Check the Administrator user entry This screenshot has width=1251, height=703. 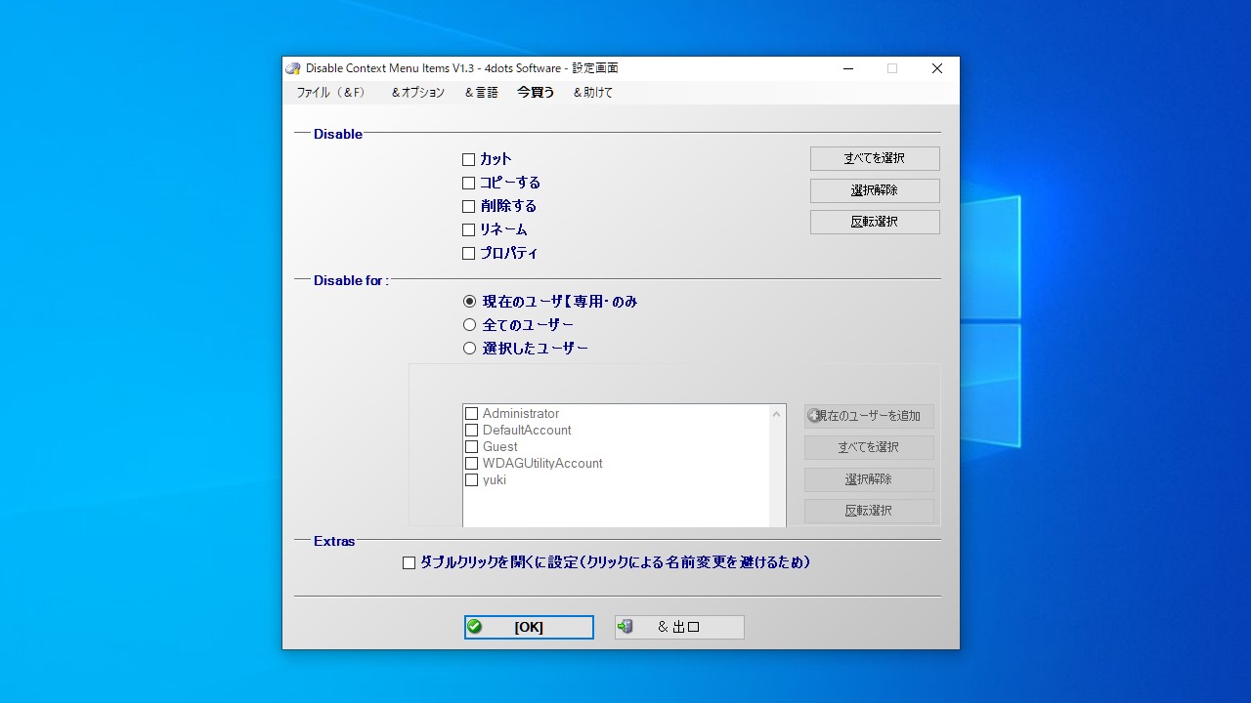(472, 414)
